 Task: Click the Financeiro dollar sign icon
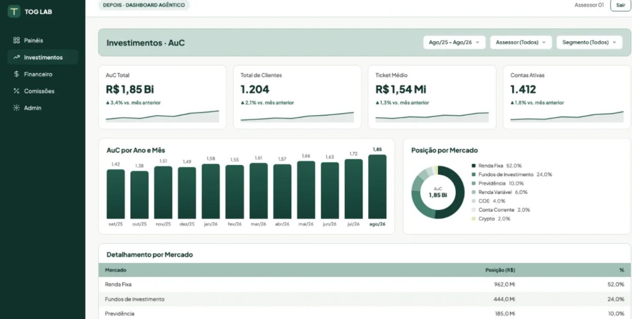point(16,74)
